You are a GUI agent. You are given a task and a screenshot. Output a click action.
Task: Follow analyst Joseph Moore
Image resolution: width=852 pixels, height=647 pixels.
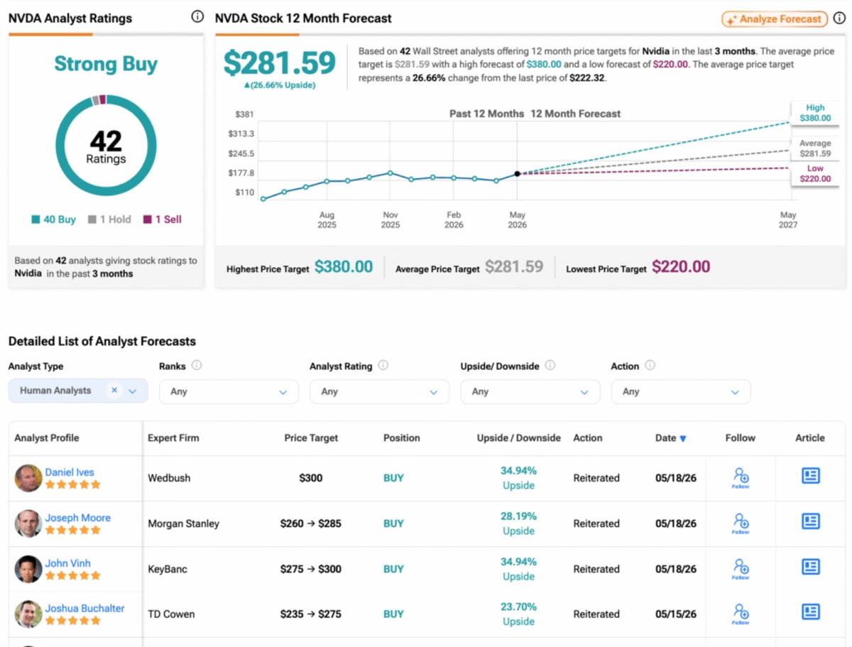point(741,523)
